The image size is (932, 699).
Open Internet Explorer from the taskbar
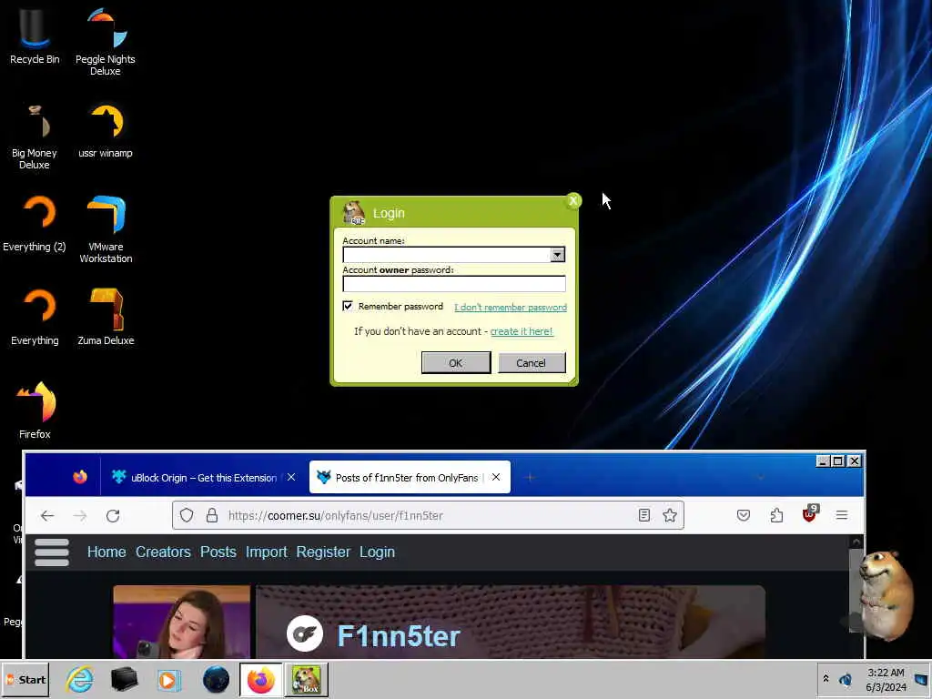[x=80, y=679]
